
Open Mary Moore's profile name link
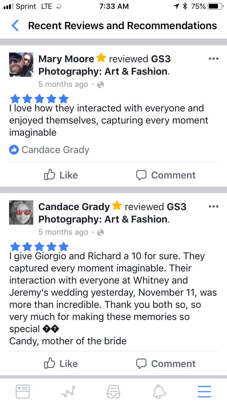point(66,59)
